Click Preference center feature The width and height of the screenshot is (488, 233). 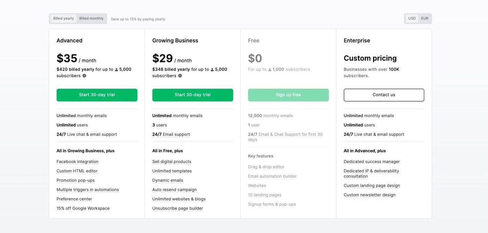click(x=74, y=199)
